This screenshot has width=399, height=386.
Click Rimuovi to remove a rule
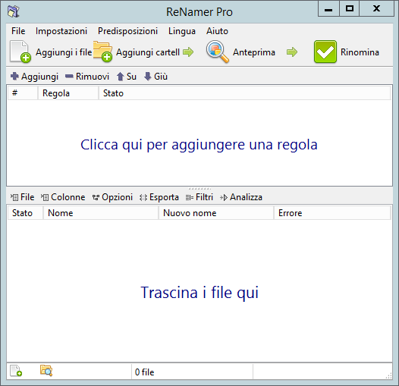[x=93, y=77]
